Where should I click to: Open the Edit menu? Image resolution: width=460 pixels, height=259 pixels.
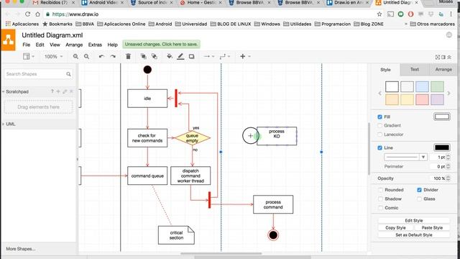40,45
